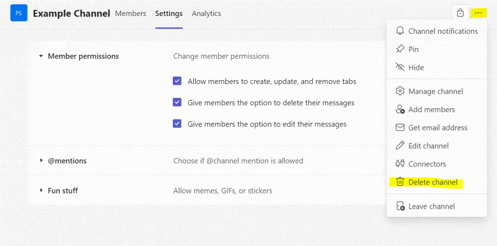Uncheck Give members option to edit messages

[x=177, y=124]
